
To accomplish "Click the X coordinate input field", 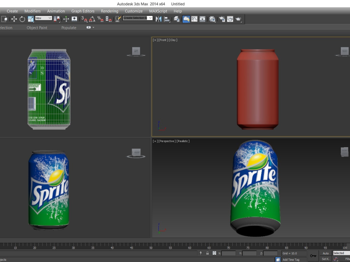I will point(229,253).
